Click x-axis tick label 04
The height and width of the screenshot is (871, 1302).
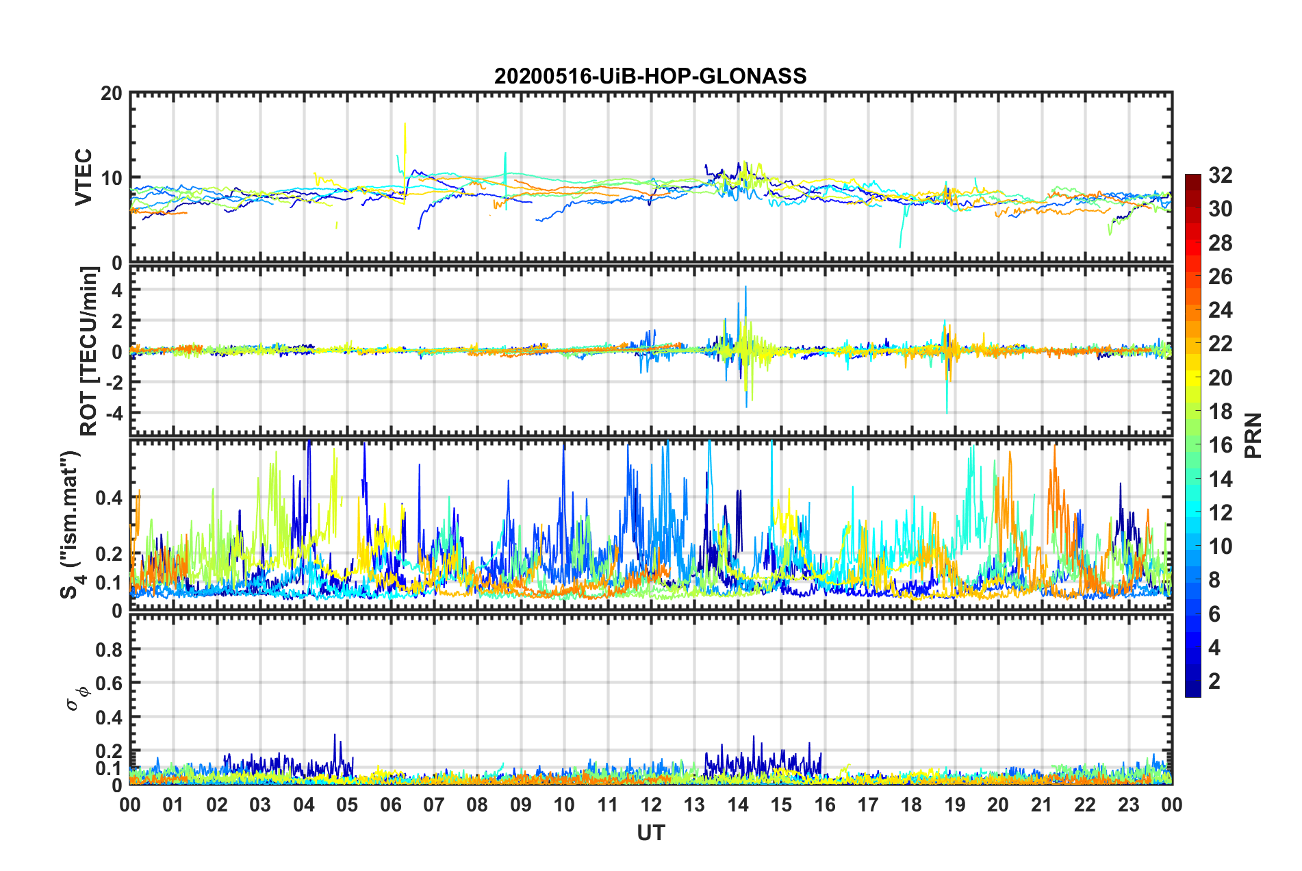[x=304, y=805]
